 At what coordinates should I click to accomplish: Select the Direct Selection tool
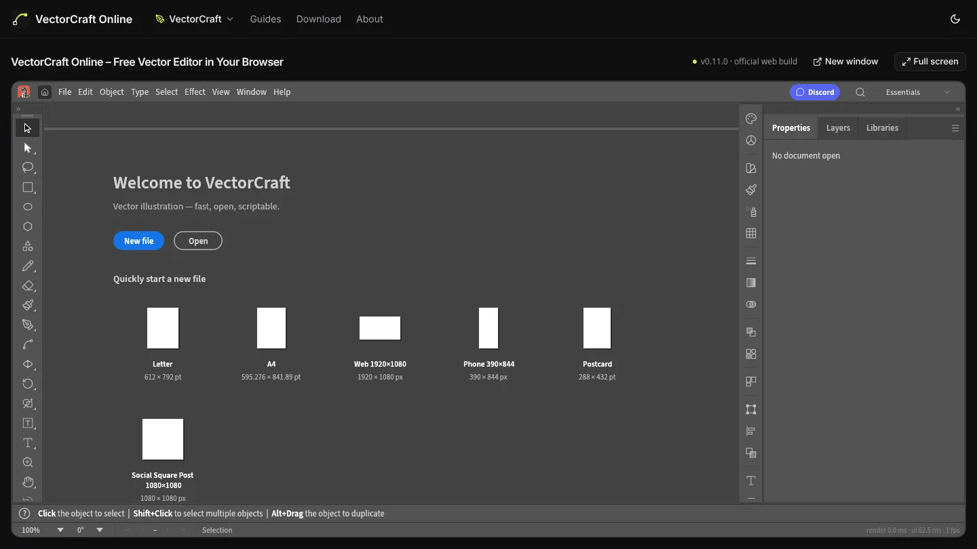(x=28, y=148)
